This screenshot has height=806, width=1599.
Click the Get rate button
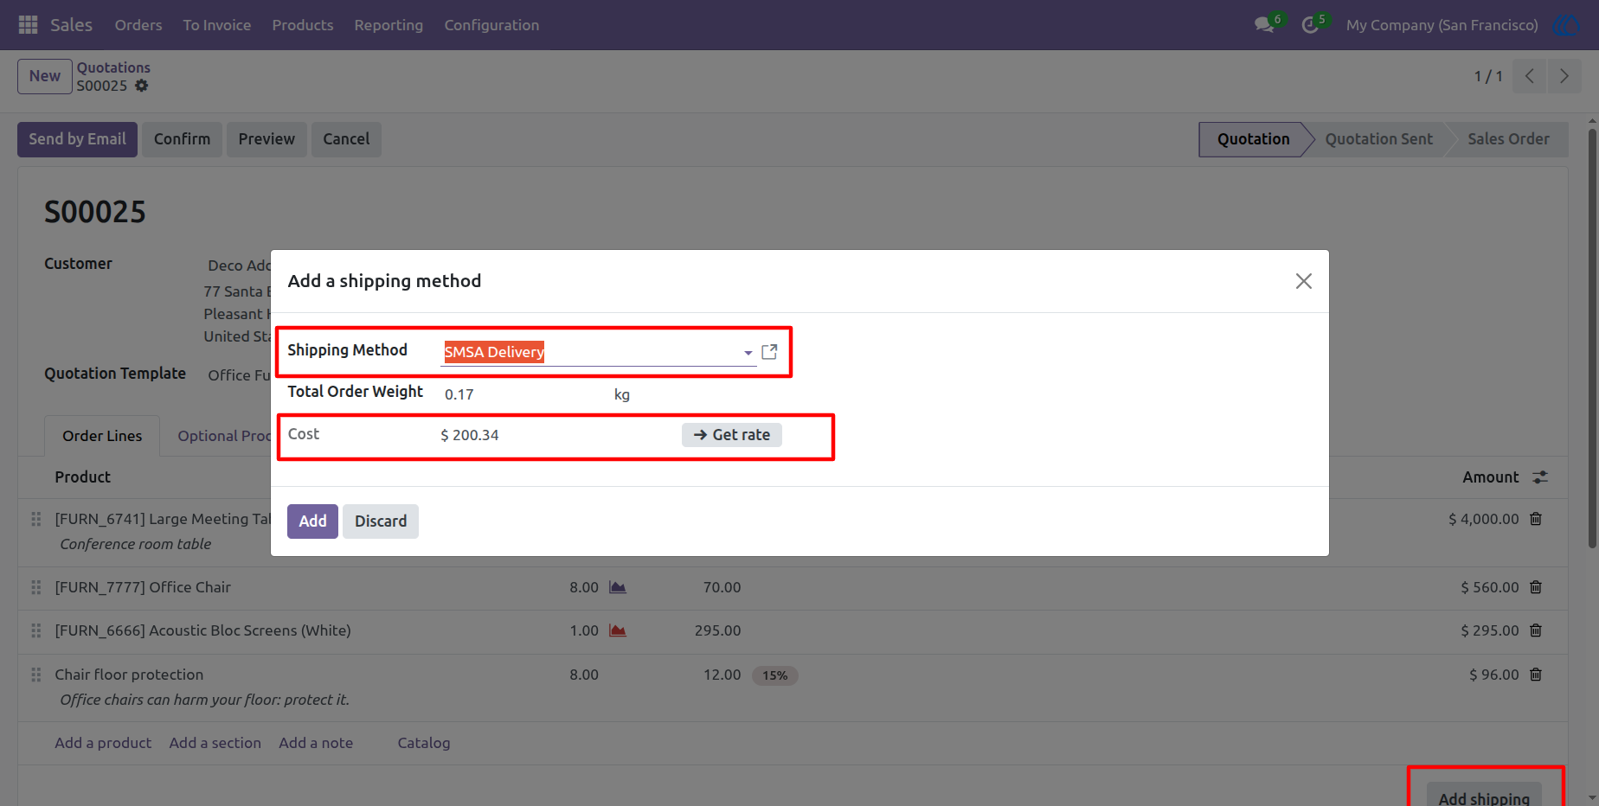[x=732, y=435]
